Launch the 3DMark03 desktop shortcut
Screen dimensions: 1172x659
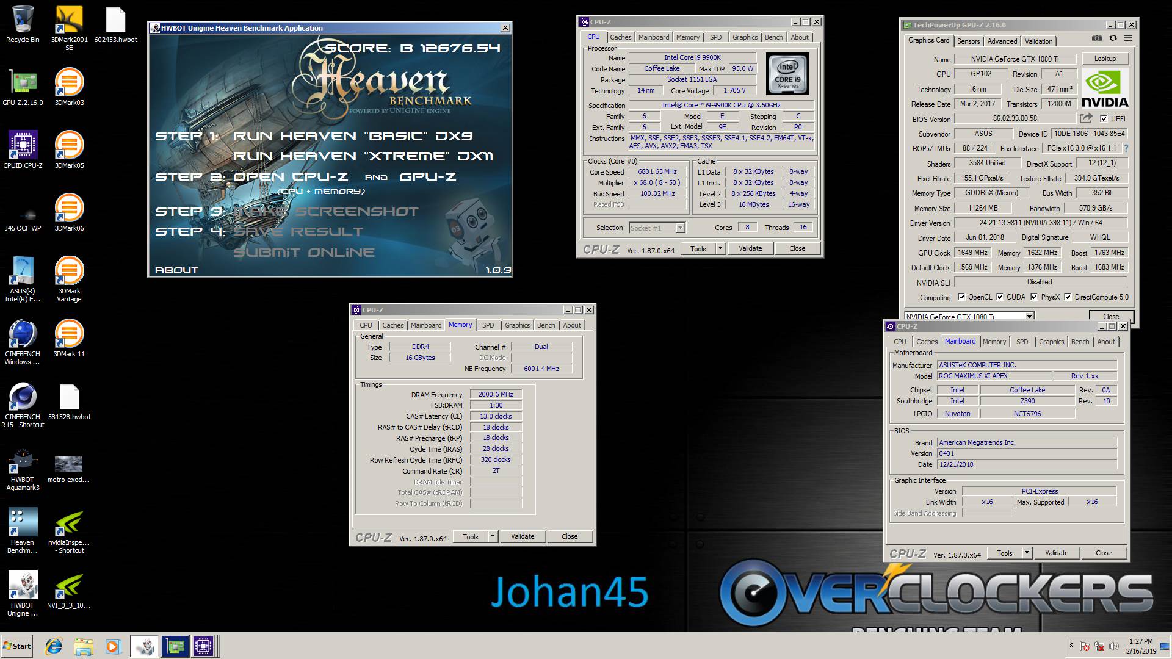tap(69, 87)
